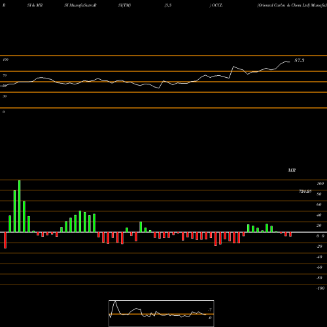Image resolution: width=327 pixels, height=327 pixels.
Task: Click the MR axis label -60
Action: pos(319,267)
